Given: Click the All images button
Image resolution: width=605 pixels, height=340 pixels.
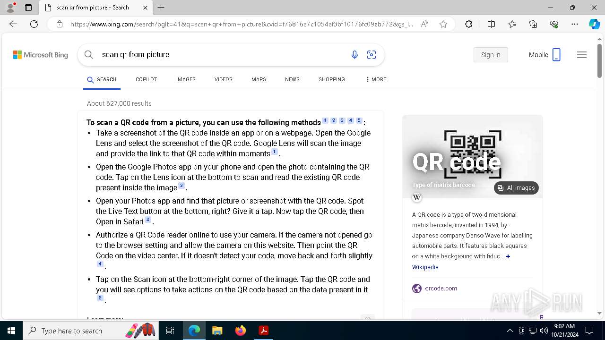Looking at the screenshot, I should [x=516, y=188].
